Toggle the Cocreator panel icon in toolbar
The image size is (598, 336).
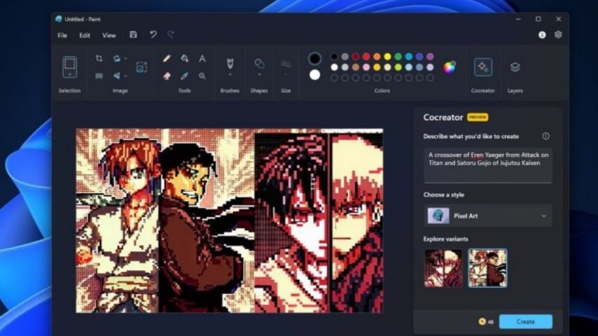coord(483,67)
